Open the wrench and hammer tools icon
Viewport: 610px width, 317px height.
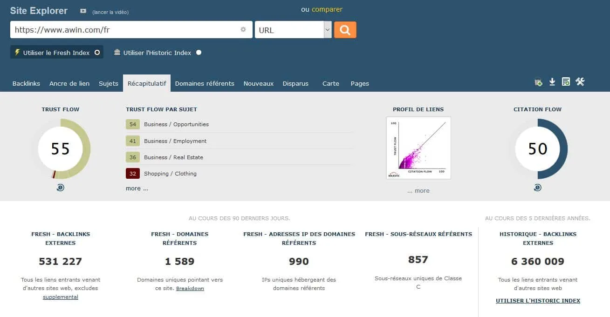pyautogui.click(x=580, y=82)
